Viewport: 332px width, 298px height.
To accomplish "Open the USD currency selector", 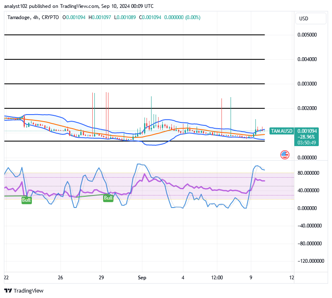I will click(x=310, y=18).
